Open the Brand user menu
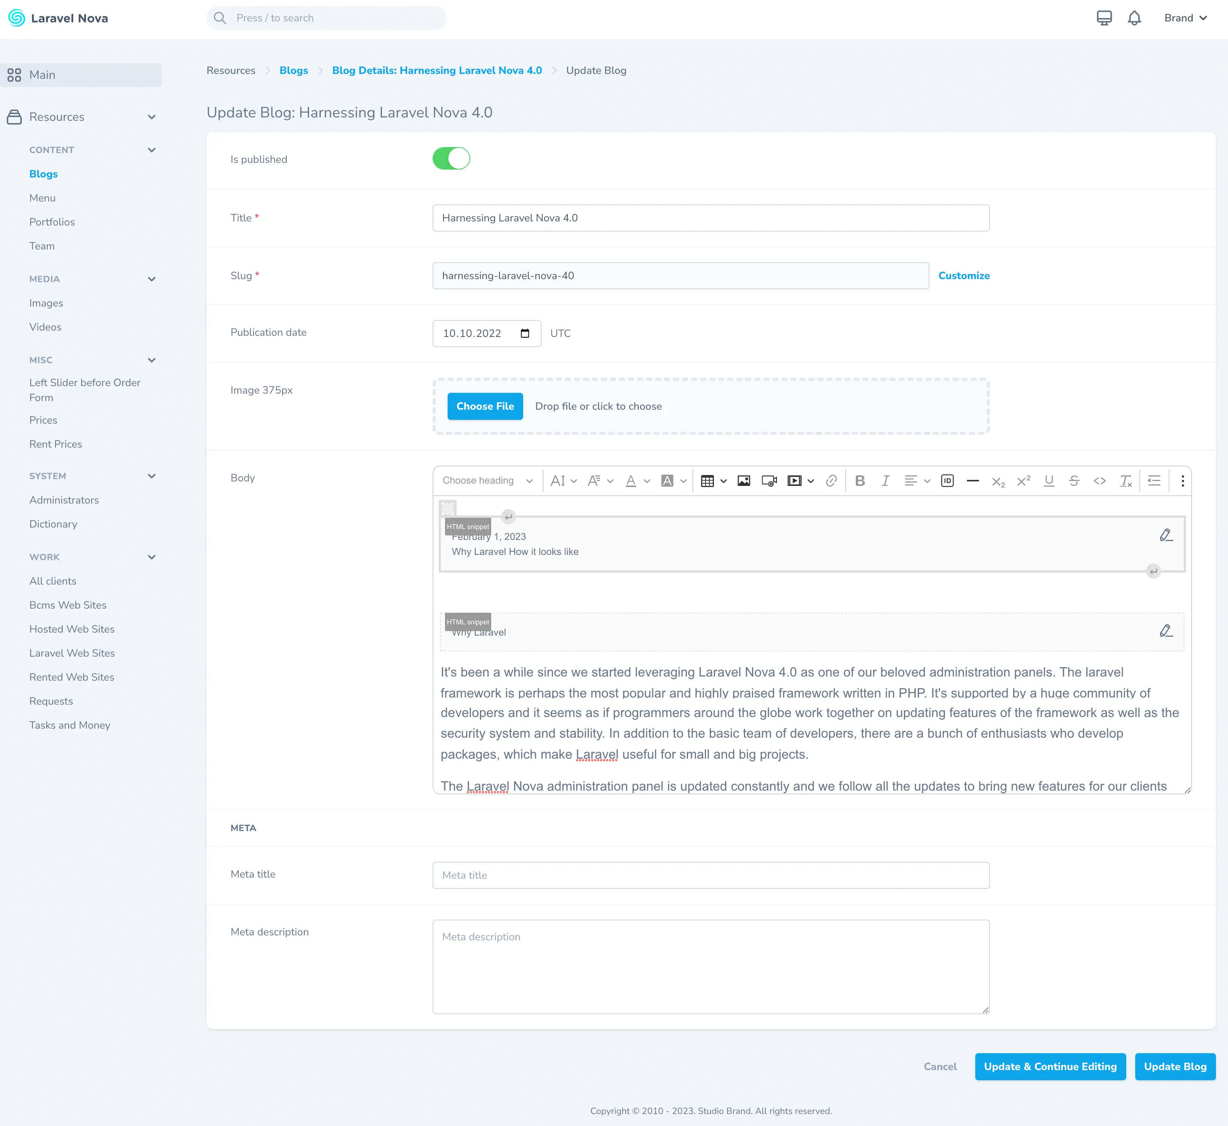This screenshot has width=1228, height=1126. click(1185, 18)
